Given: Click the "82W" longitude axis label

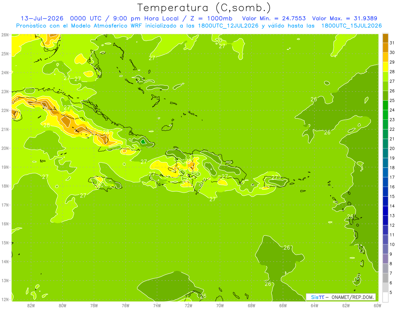Looking at the screenshot, I should tap(31, 305).
